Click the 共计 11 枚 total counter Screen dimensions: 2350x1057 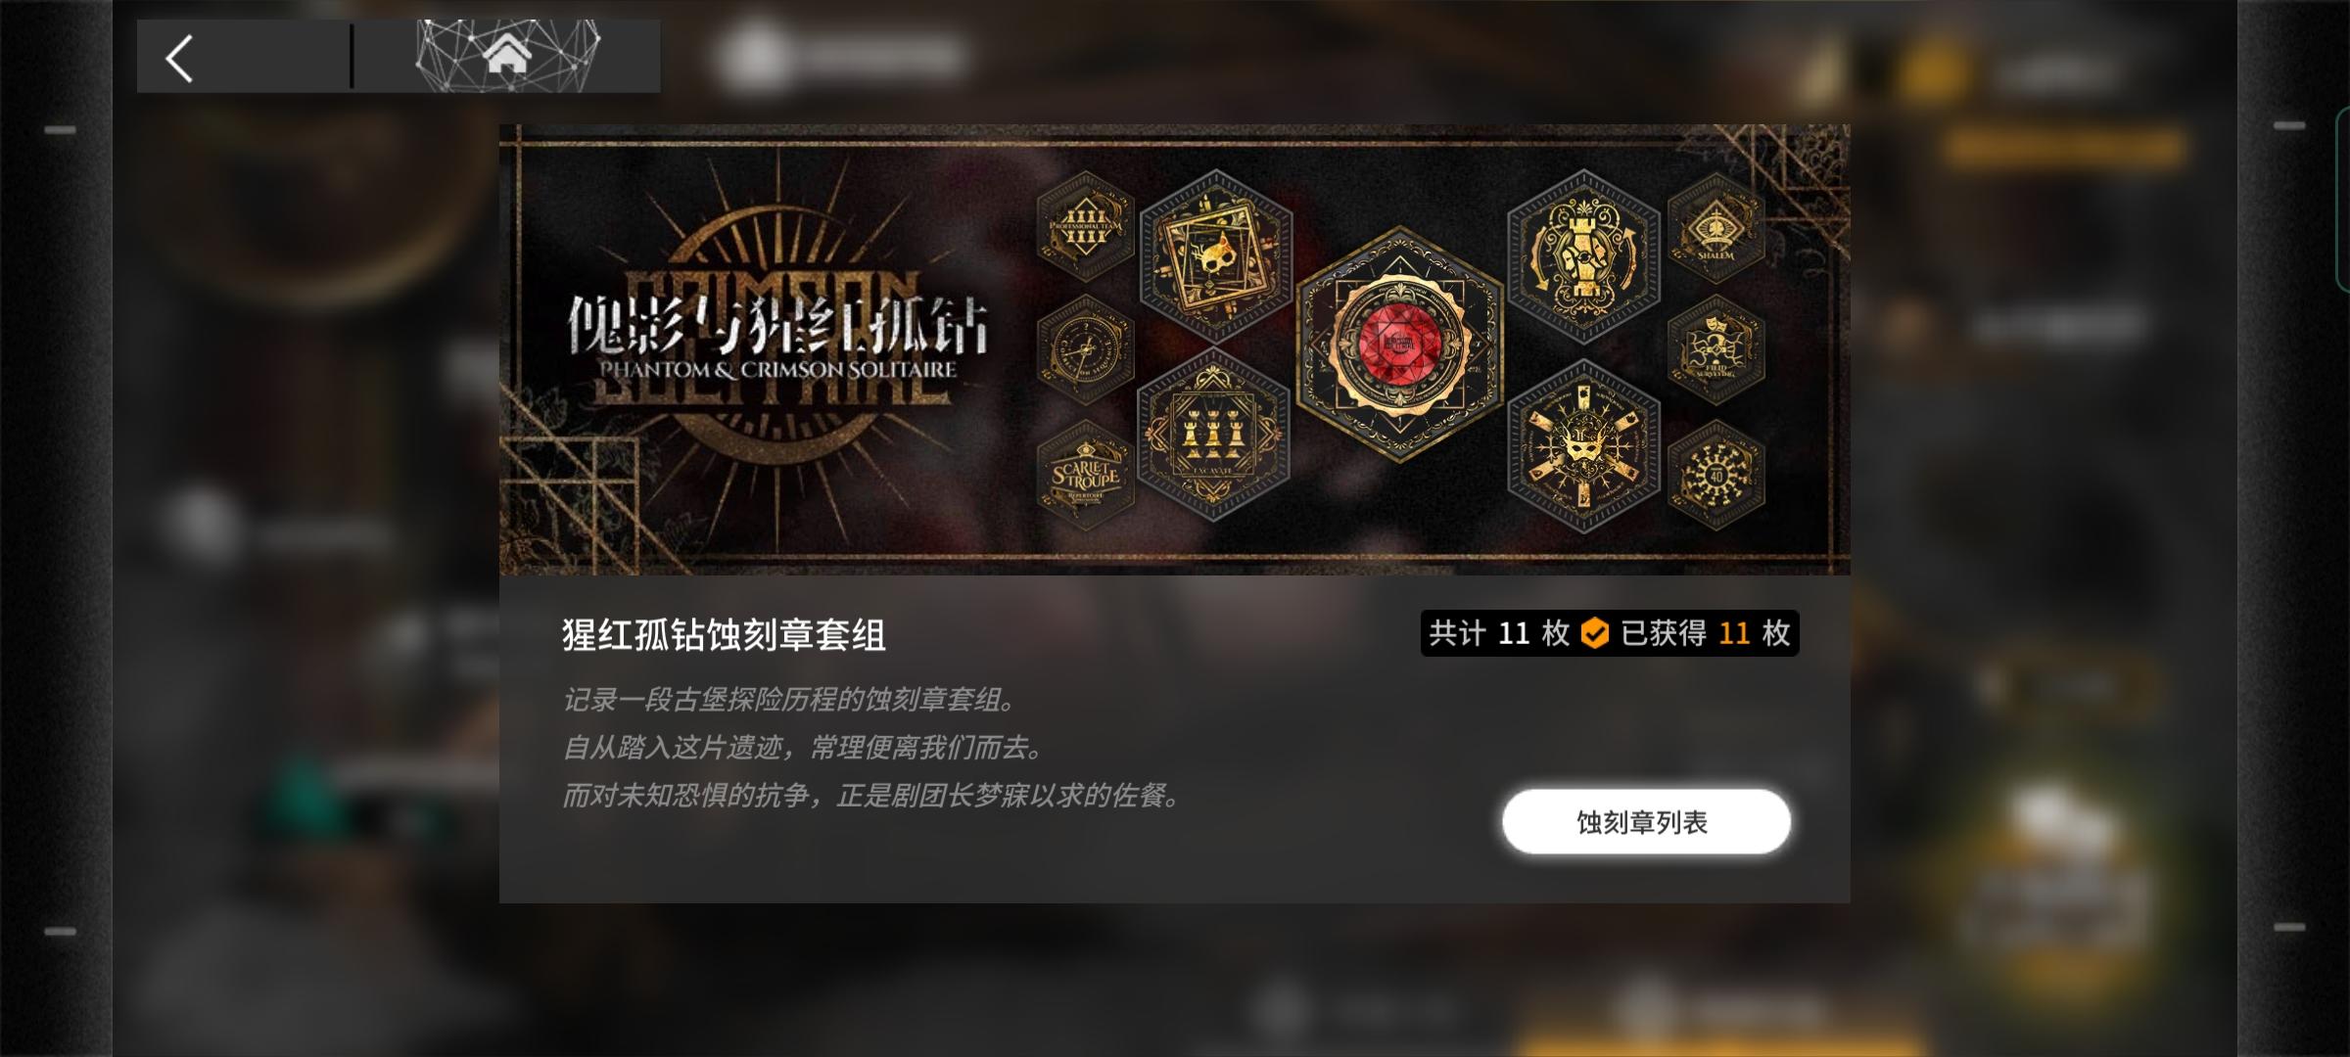[1499, 633]
